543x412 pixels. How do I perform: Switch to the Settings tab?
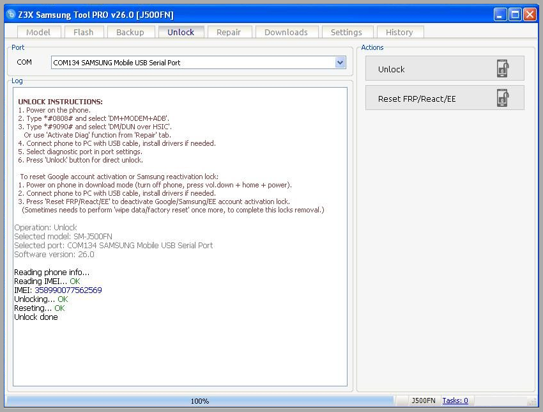(347, 32)
